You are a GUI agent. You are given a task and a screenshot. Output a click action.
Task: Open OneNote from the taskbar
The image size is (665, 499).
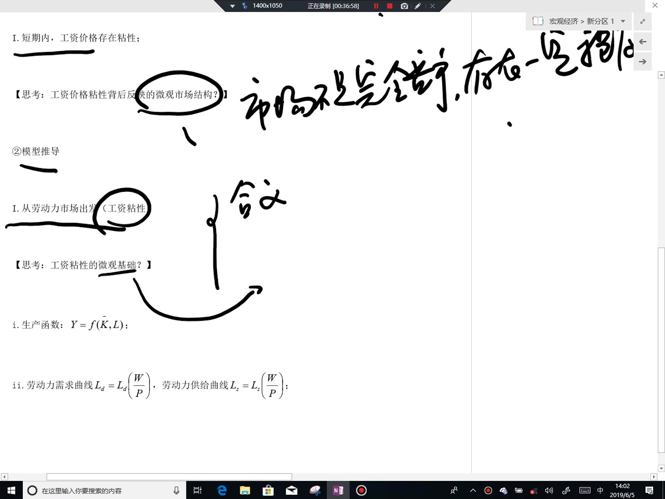pyautogui.click(x=338, y=490)
